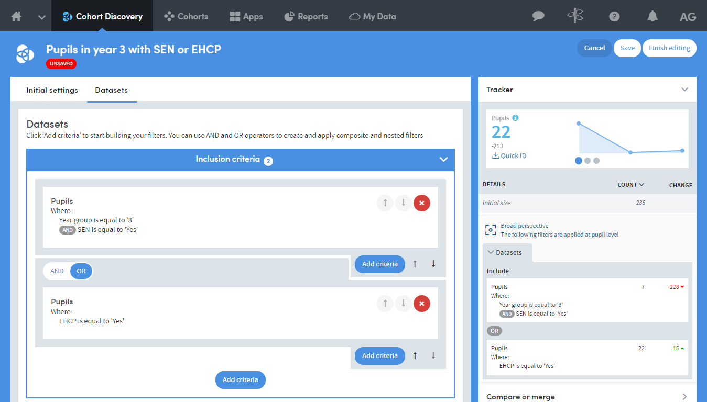This screenshot has height=402, width=707.
Task: Click the Finish editing button
Action: (x=669, y=48)
